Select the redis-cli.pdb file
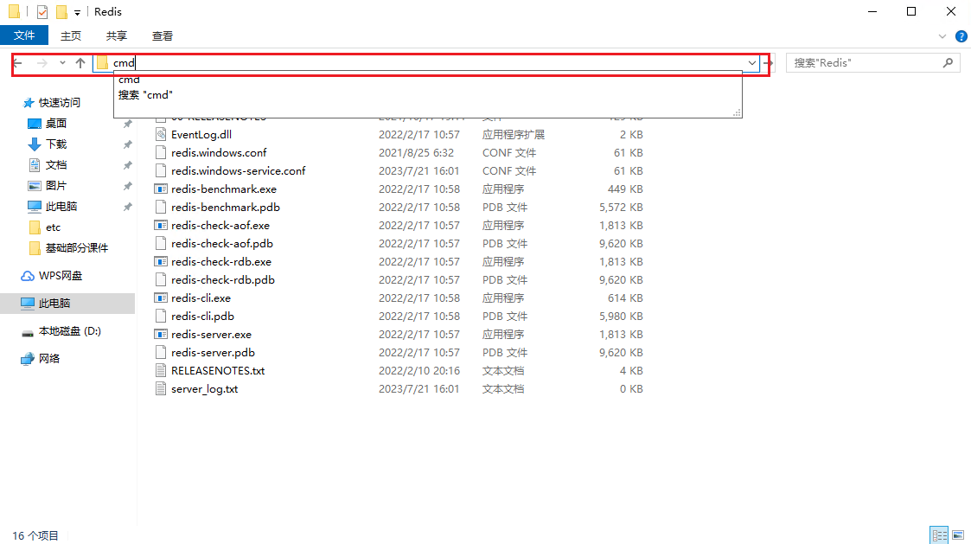 click(x=202, y=316)
